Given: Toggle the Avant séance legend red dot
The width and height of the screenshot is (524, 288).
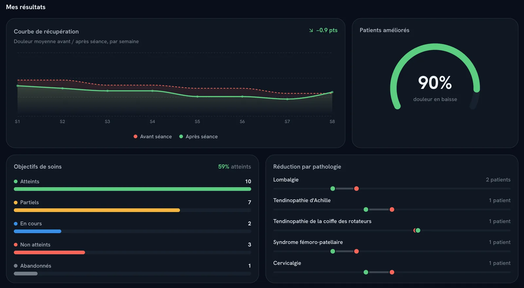Looking at the screenshot, I should [x=136, y=136].
